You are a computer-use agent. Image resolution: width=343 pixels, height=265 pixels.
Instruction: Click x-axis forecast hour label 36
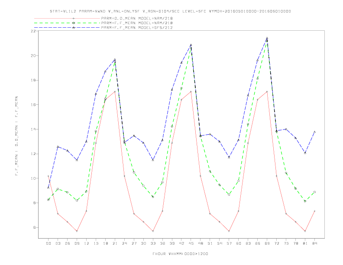[x=162, y=243]
